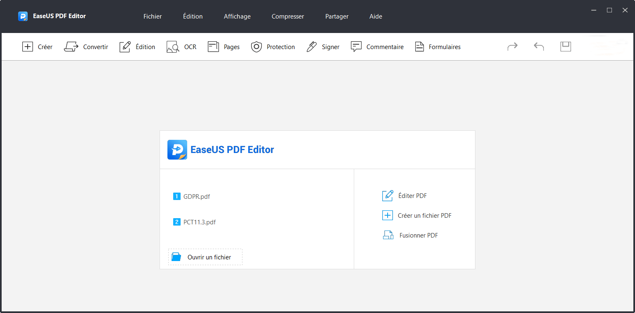Select the Édition tool icon

pos(125,47)
